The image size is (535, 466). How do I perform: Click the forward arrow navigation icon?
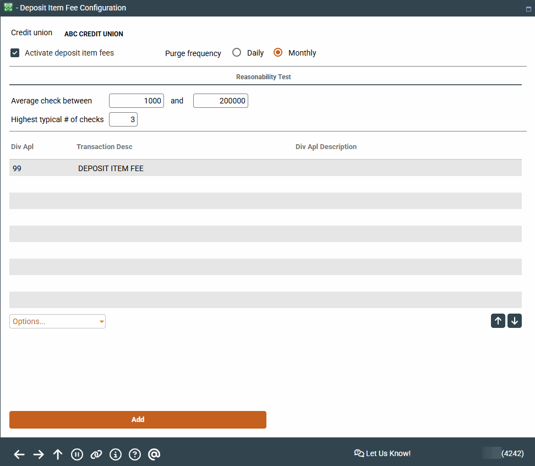click(39, 454)
